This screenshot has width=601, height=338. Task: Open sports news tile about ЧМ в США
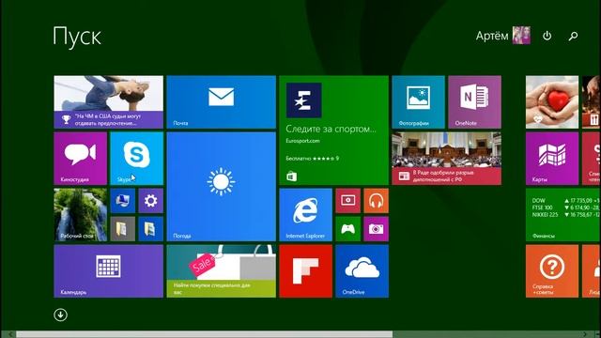click(x=109, y=102)
